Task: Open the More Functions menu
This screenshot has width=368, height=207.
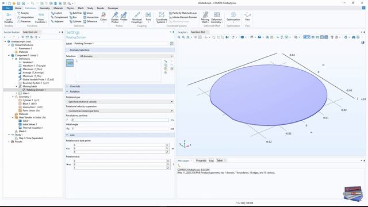Action: [41, 18]
